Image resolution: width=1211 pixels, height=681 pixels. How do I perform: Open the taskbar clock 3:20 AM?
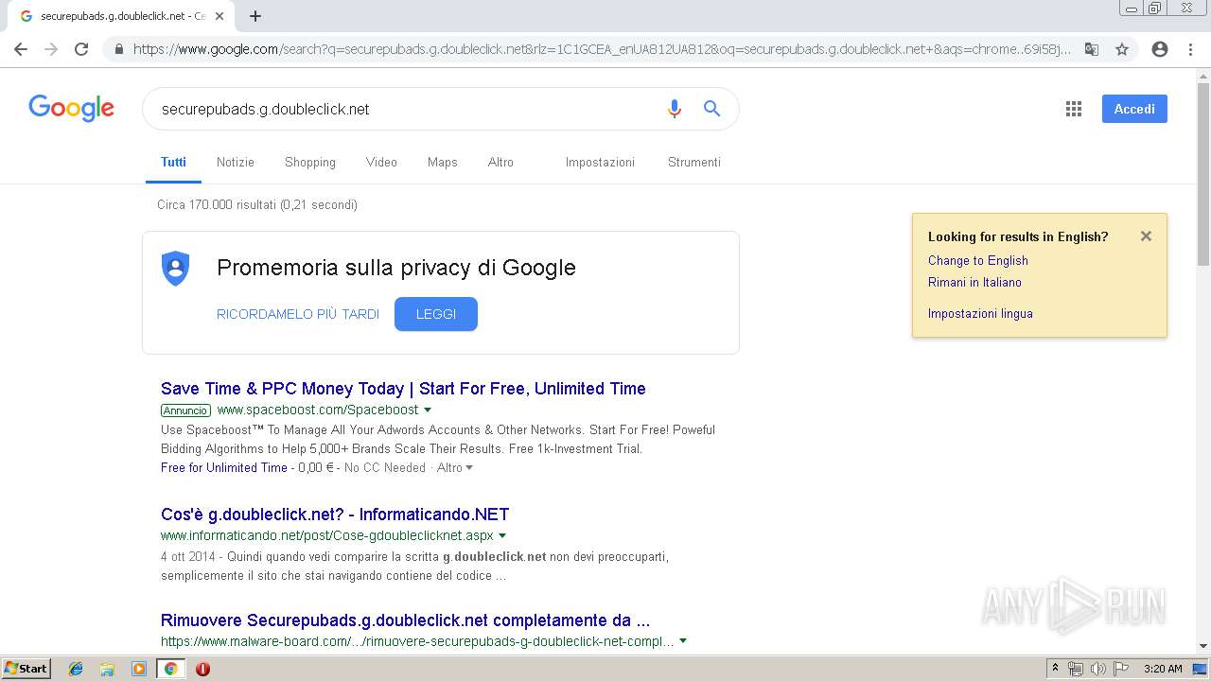click(1163, 669)
